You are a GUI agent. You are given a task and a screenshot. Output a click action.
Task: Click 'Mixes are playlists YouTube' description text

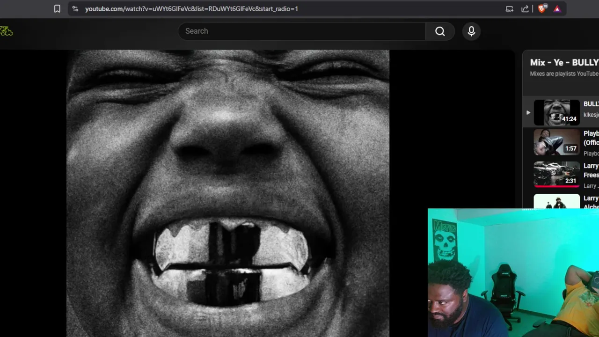click(x=564, y=73)
